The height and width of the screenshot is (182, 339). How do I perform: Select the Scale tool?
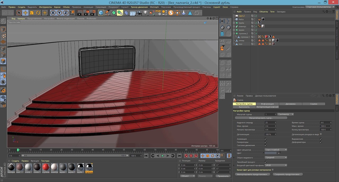coord(32,13)
